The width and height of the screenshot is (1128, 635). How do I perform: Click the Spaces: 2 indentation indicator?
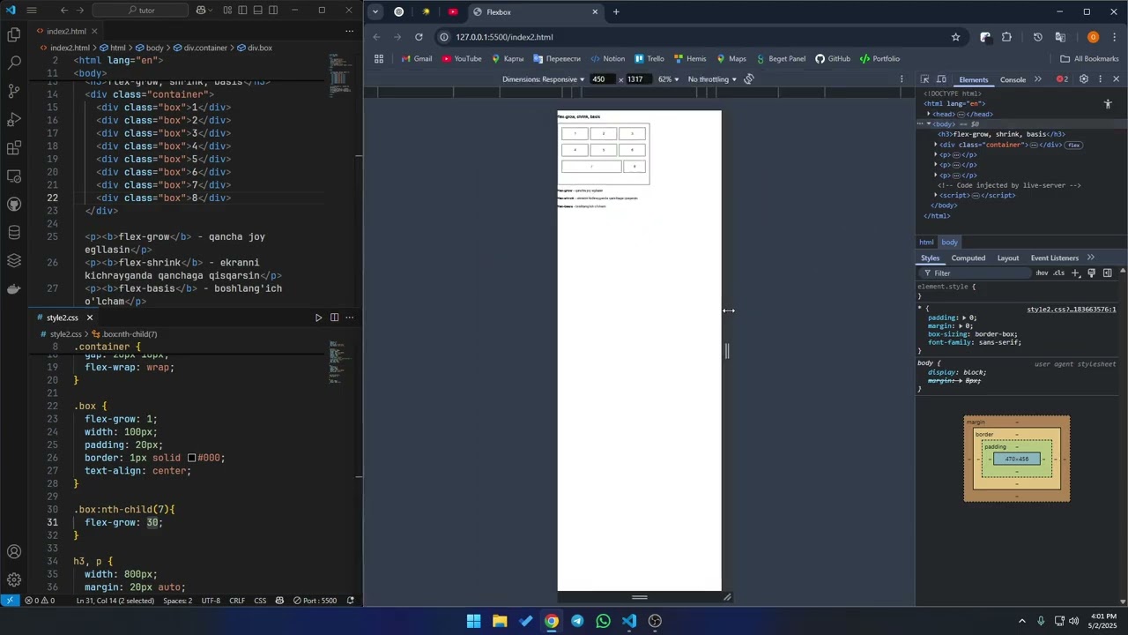[x=177, y=601]
